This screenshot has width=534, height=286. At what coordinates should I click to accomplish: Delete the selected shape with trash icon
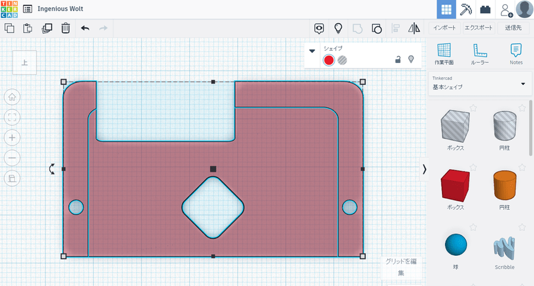pos(65,28)
